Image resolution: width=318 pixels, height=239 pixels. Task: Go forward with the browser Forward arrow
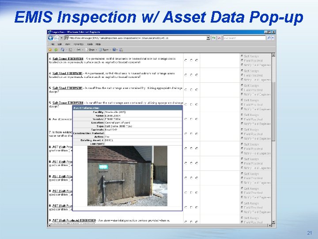click(x=57, y=38)
